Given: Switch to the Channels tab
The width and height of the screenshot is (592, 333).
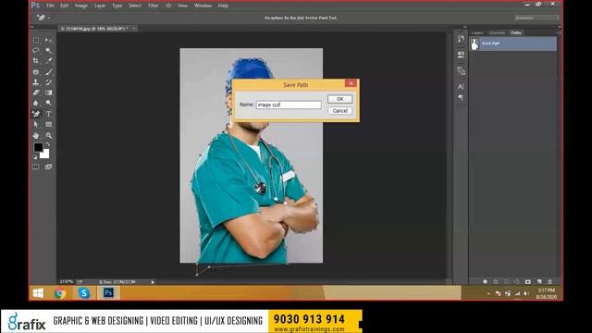Looking at the screenshot, I should pos(497,33).
